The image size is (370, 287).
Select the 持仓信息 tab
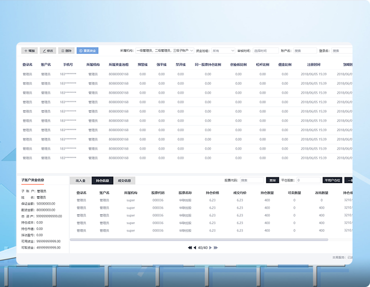102,181
